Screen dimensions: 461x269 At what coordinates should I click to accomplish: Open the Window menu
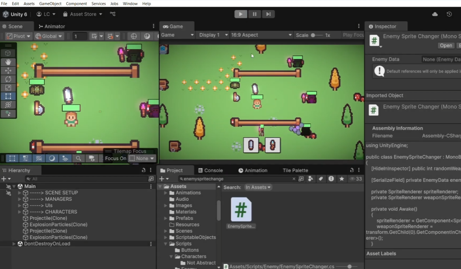(x=130, y=3)
